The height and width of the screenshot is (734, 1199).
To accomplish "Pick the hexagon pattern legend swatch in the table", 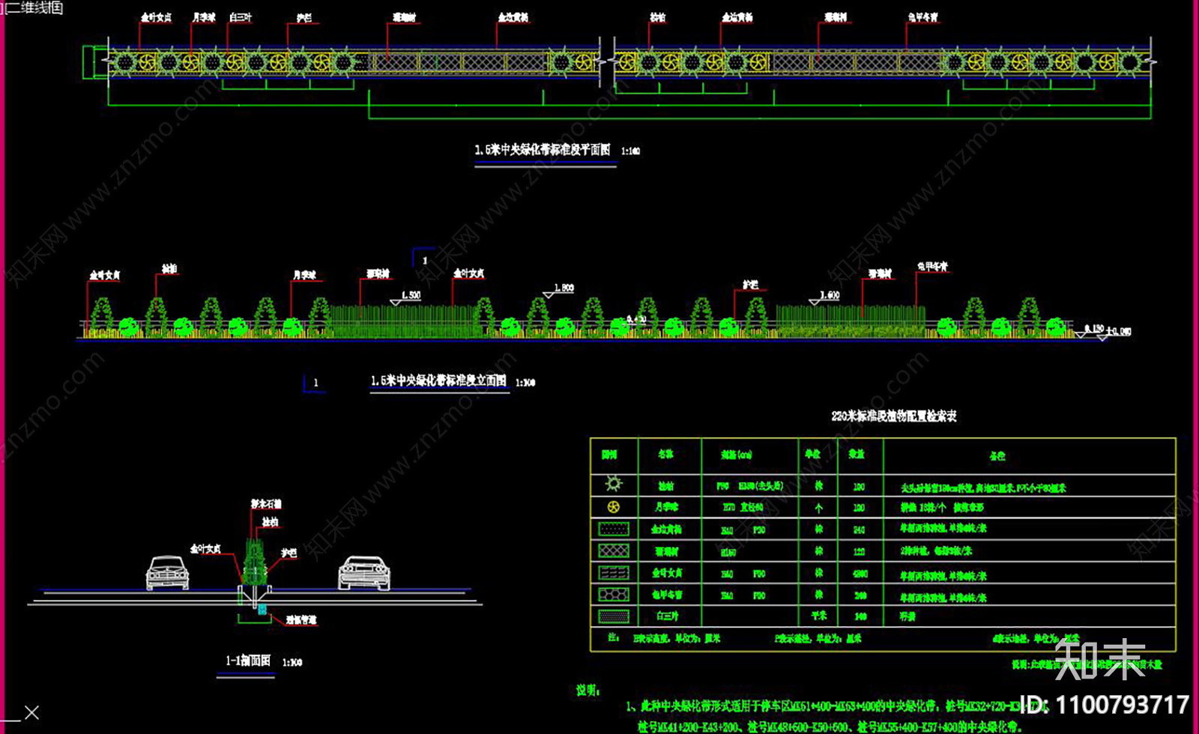I will click(614, 594).
